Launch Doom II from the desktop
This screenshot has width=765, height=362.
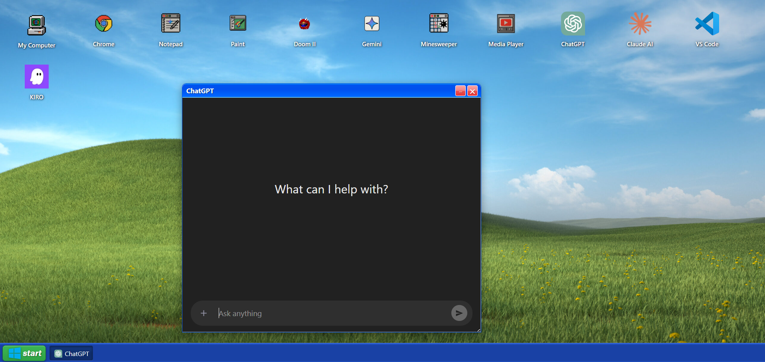305,24
